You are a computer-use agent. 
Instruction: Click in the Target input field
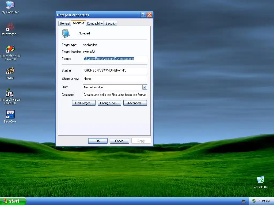tap(115, 59)
